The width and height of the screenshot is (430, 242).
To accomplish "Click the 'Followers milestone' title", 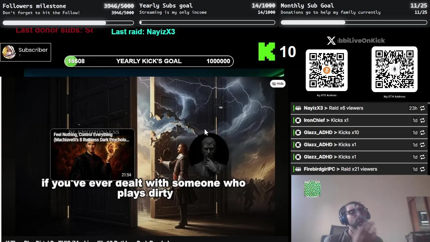I will [34, 6].
